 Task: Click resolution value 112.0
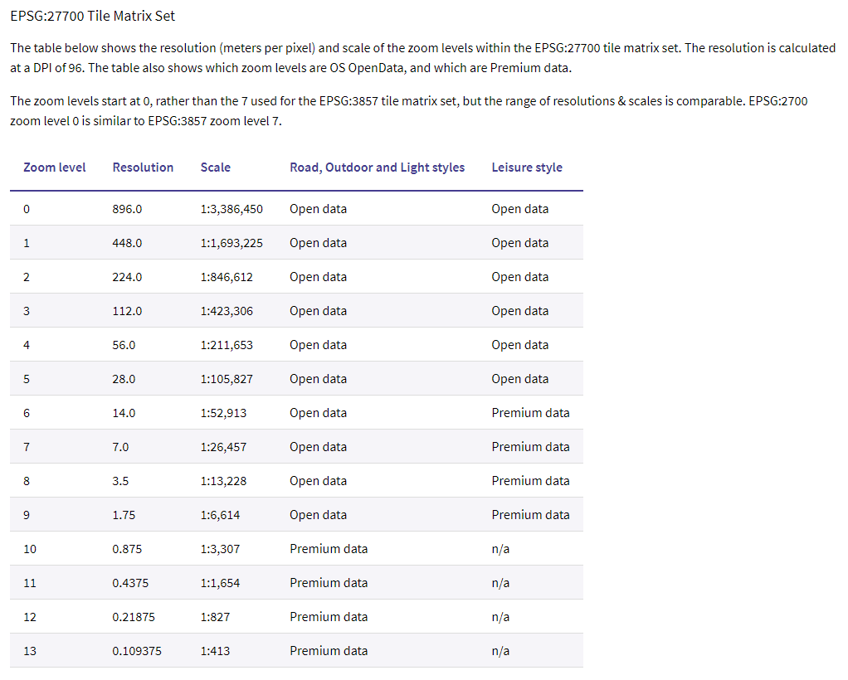point(127,311)
